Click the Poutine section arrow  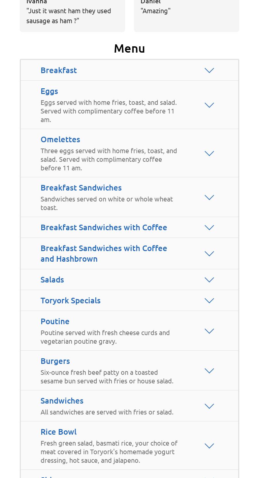coord(209,331)
